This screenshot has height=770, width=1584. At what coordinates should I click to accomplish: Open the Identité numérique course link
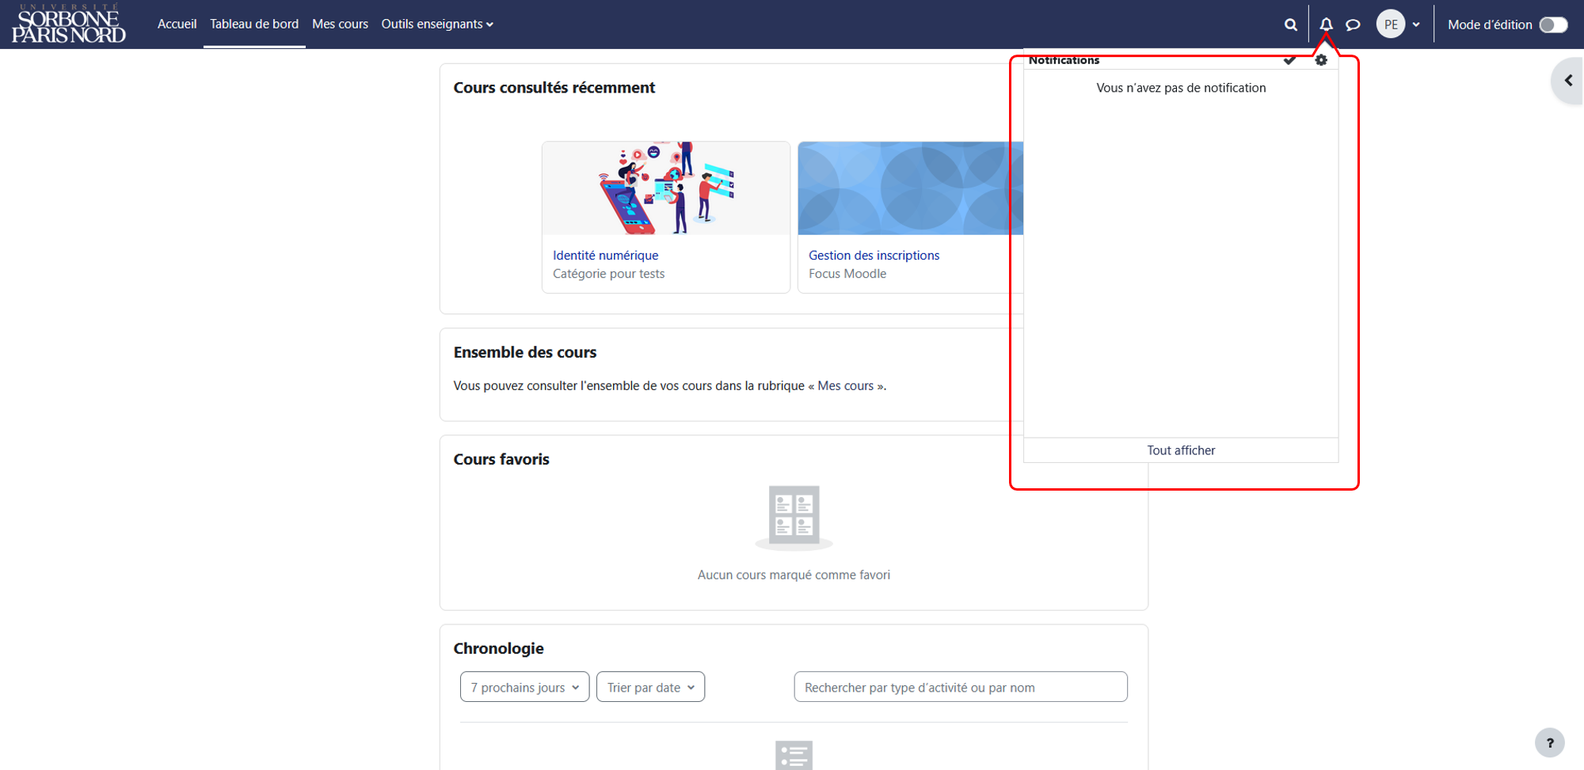coord(605,255)
